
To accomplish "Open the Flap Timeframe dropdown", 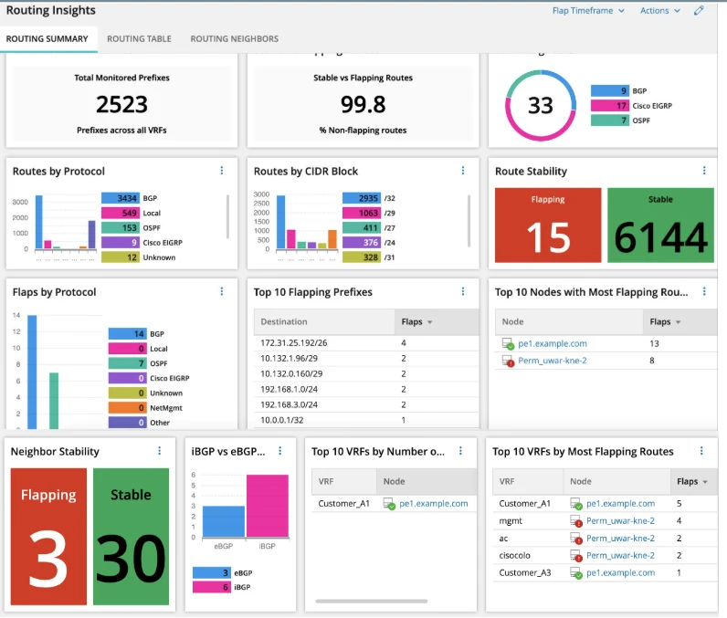I will coord(588,11).
